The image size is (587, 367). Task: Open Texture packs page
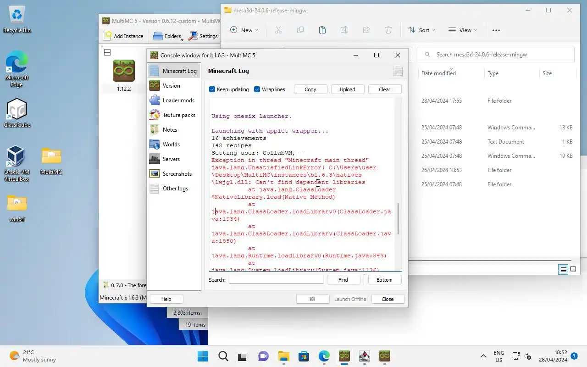point(174,115)
